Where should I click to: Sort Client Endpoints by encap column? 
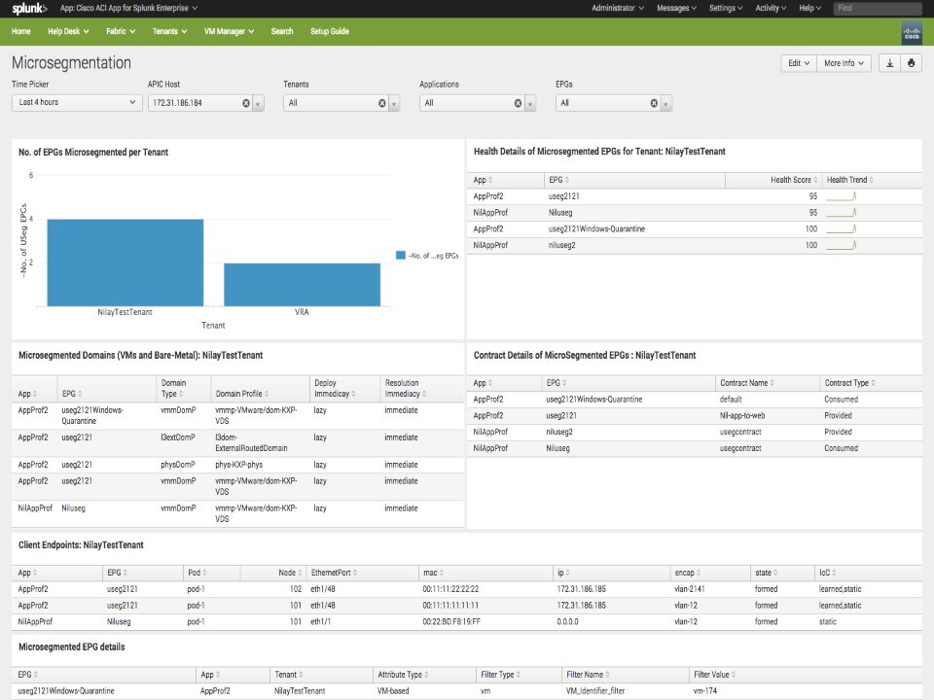[688, 573]
